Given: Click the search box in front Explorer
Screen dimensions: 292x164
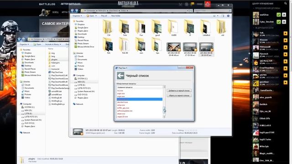Looking at the screenshot, I should [213, 11].
